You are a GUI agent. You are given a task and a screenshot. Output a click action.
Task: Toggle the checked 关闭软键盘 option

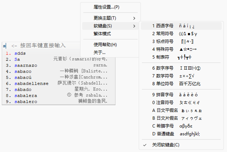[x=166, y=145]
